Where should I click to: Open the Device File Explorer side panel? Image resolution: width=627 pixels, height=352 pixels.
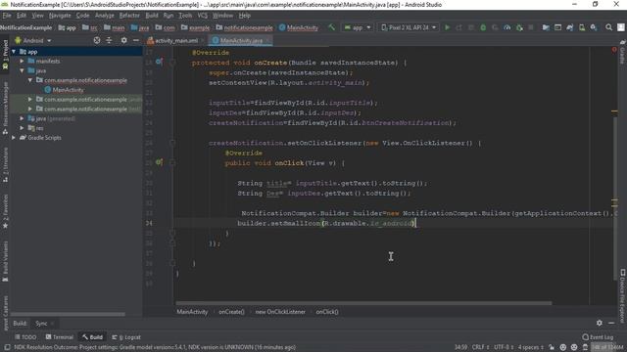(622, 296)
